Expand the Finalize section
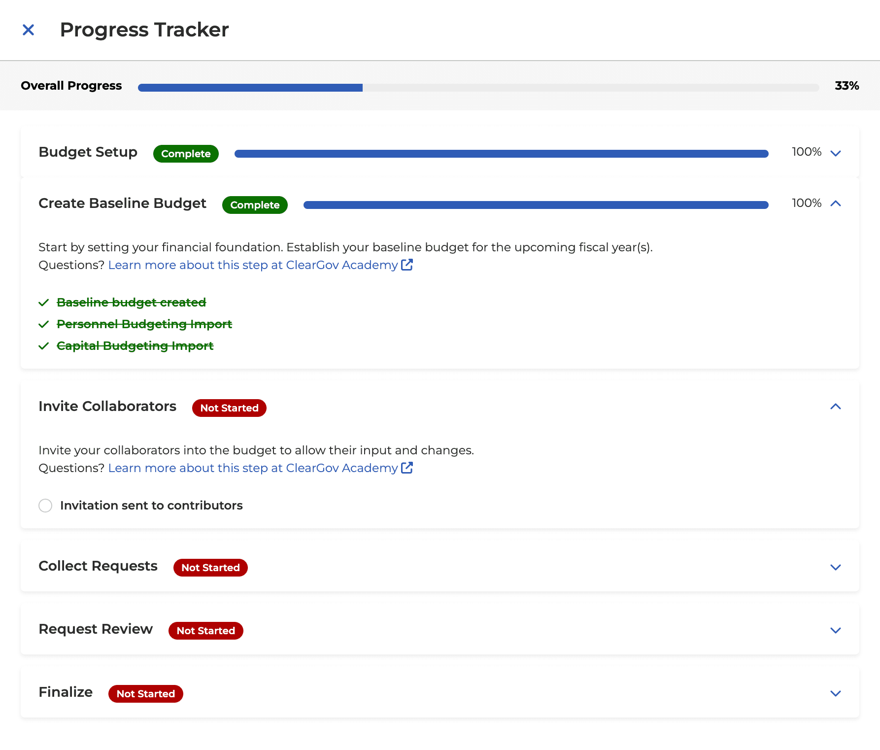This screenshot has height=750, width=880. [836, 693]
